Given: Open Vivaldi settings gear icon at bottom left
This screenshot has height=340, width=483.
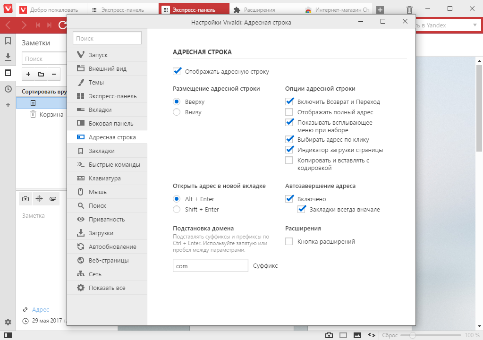Looking at the screenshot, I should [x=8, y=322].
